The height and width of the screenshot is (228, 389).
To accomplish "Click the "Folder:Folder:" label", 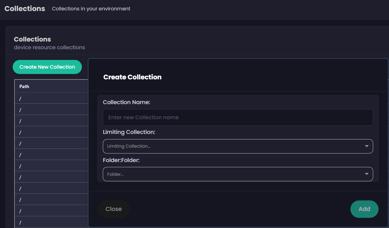I will pyautogui.click(x=121, y=160).
